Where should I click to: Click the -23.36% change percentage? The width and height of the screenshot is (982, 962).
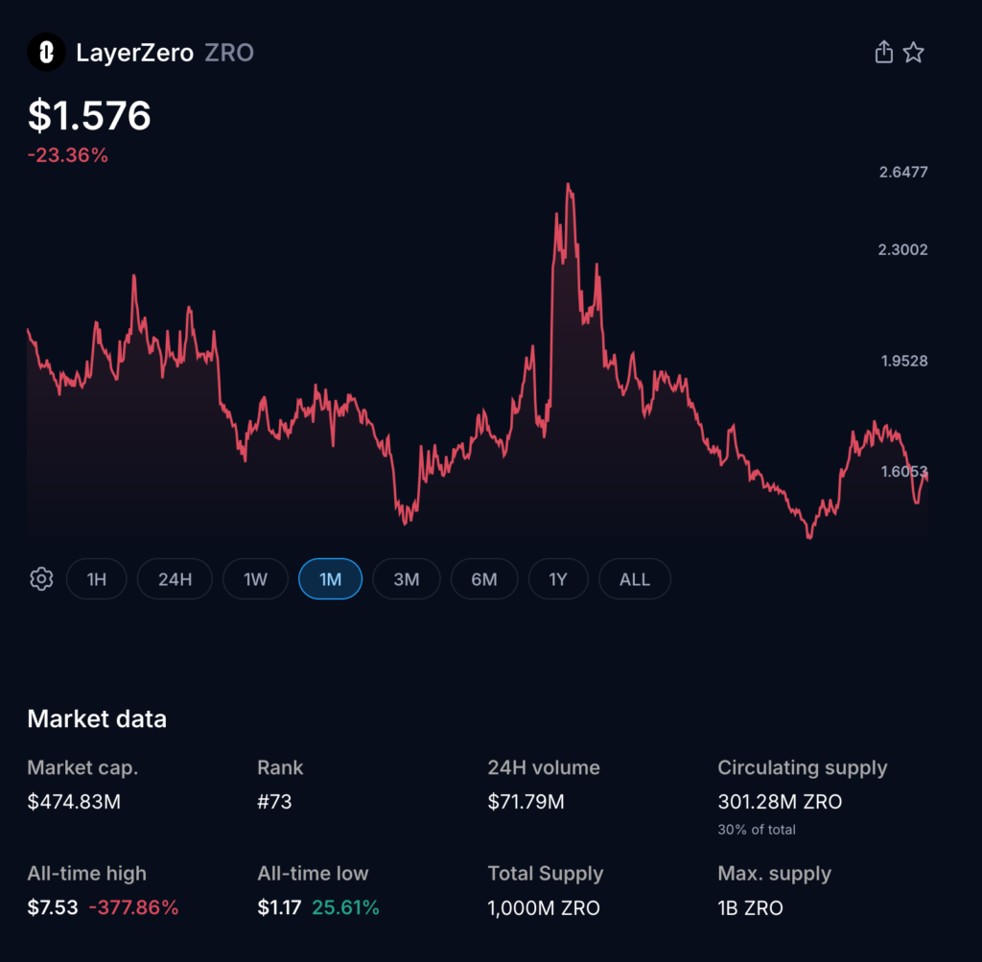click(x=67, y=154)
